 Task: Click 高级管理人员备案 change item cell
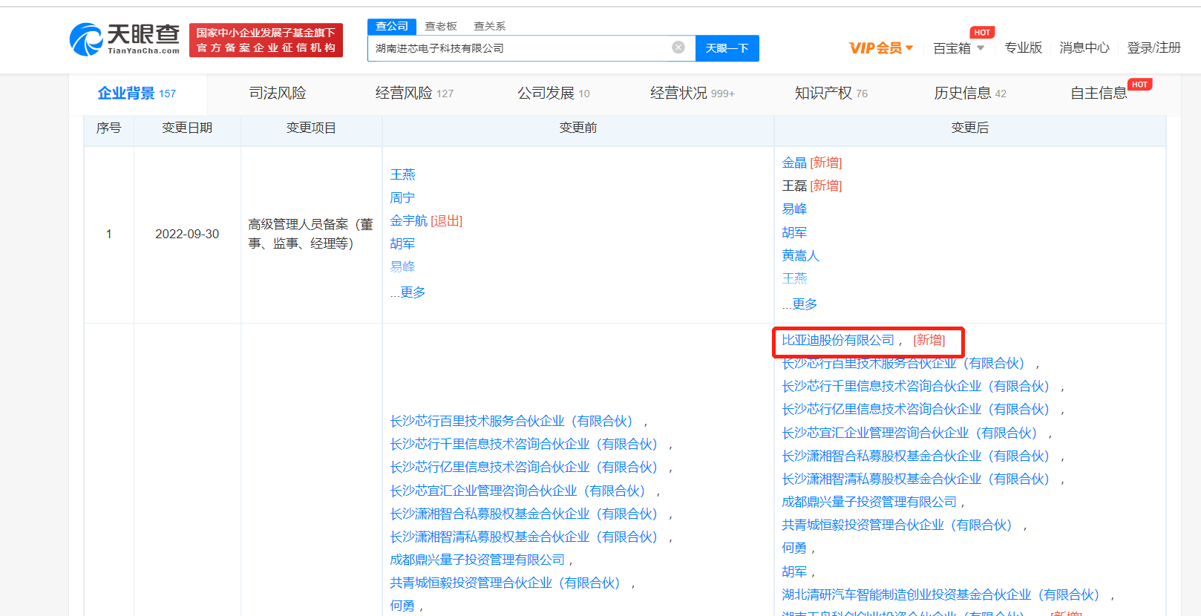click(311, 234)
